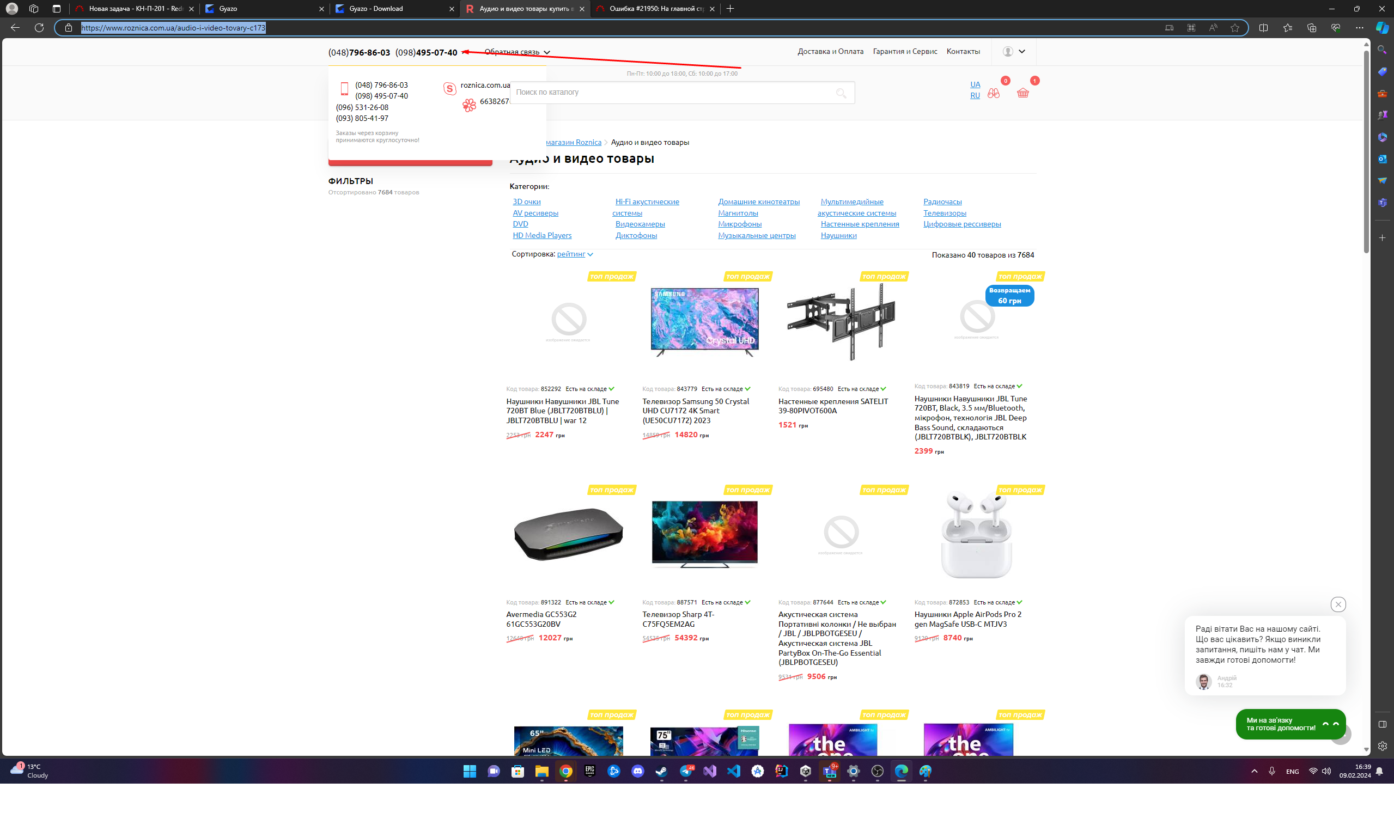Click the compare products scales icon
This screenshot has width=1394, height=825.
[x=994, y=93]
